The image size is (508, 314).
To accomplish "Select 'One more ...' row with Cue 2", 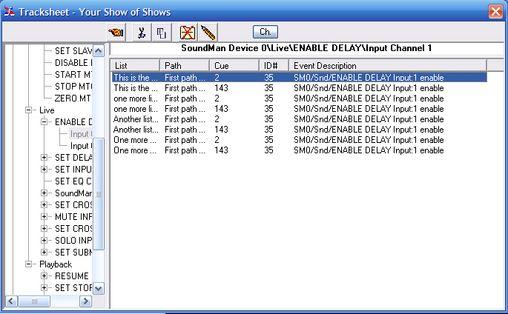I will 299,140.
